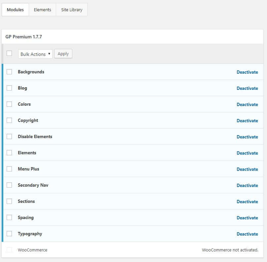Click the Elements module name in list
Image resolution: width=267 pixels, height=262 pixels.
27,153
